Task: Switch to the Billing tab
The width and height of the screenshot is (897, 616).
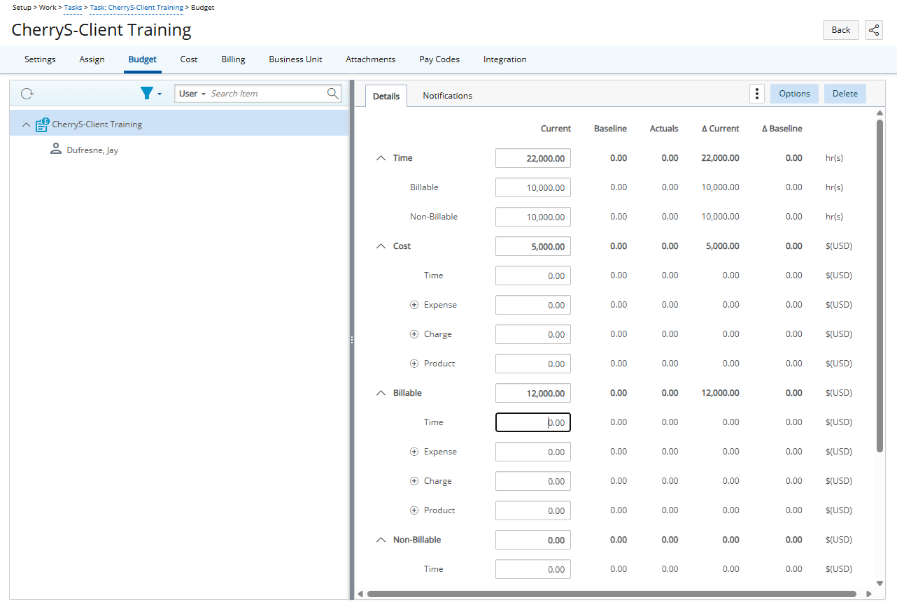Action: (233, 59)
